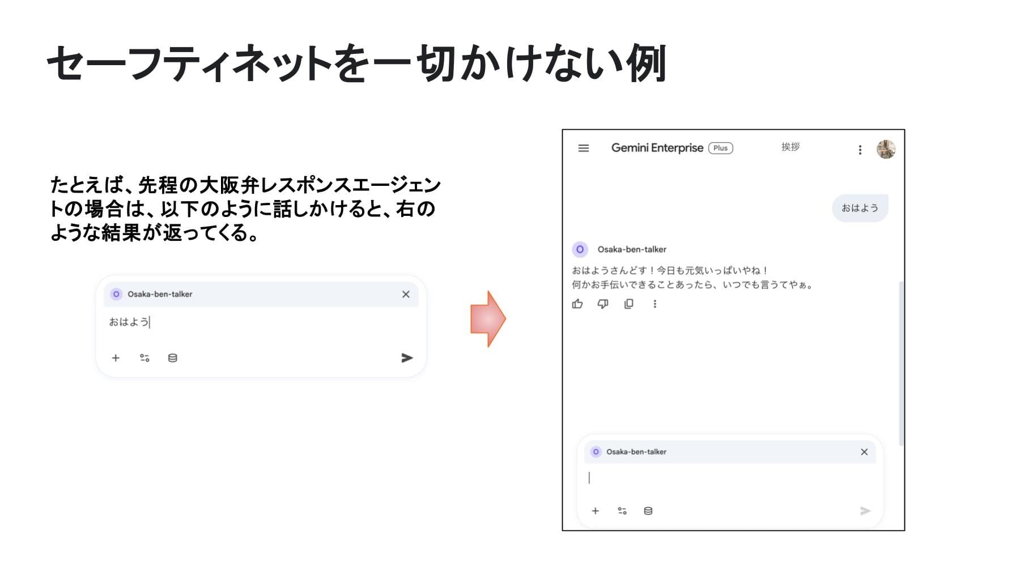Click data source icon in right chat input
1020x574 pixels.
tap(648, 511)
